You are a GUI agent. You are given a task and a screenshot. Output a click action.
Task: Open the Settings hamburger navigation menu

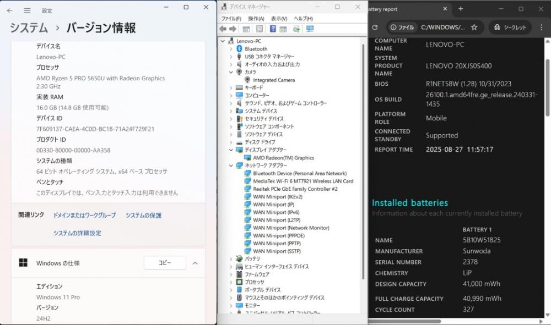[x=27, y=11]
